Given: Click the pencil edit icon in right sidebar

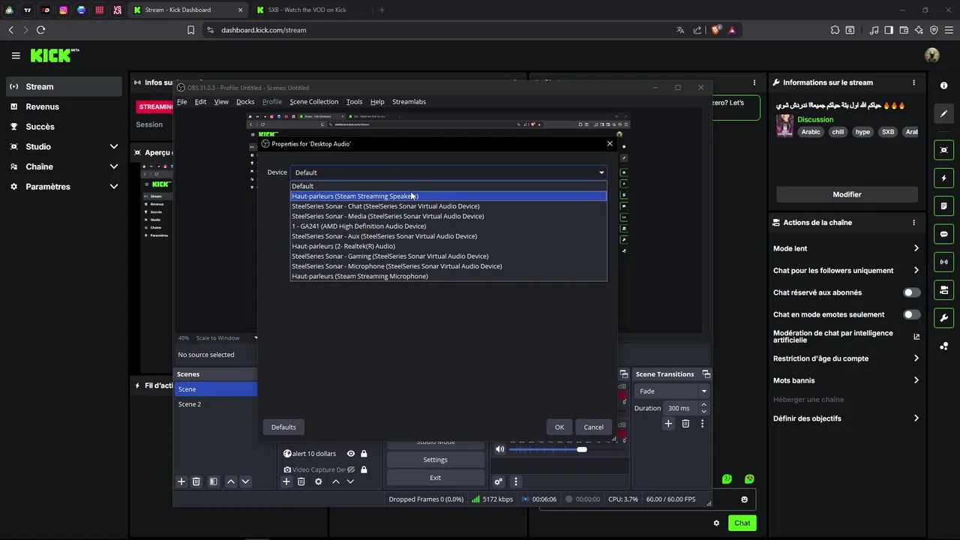Looking at the screenshot, I should click(943, 113).
